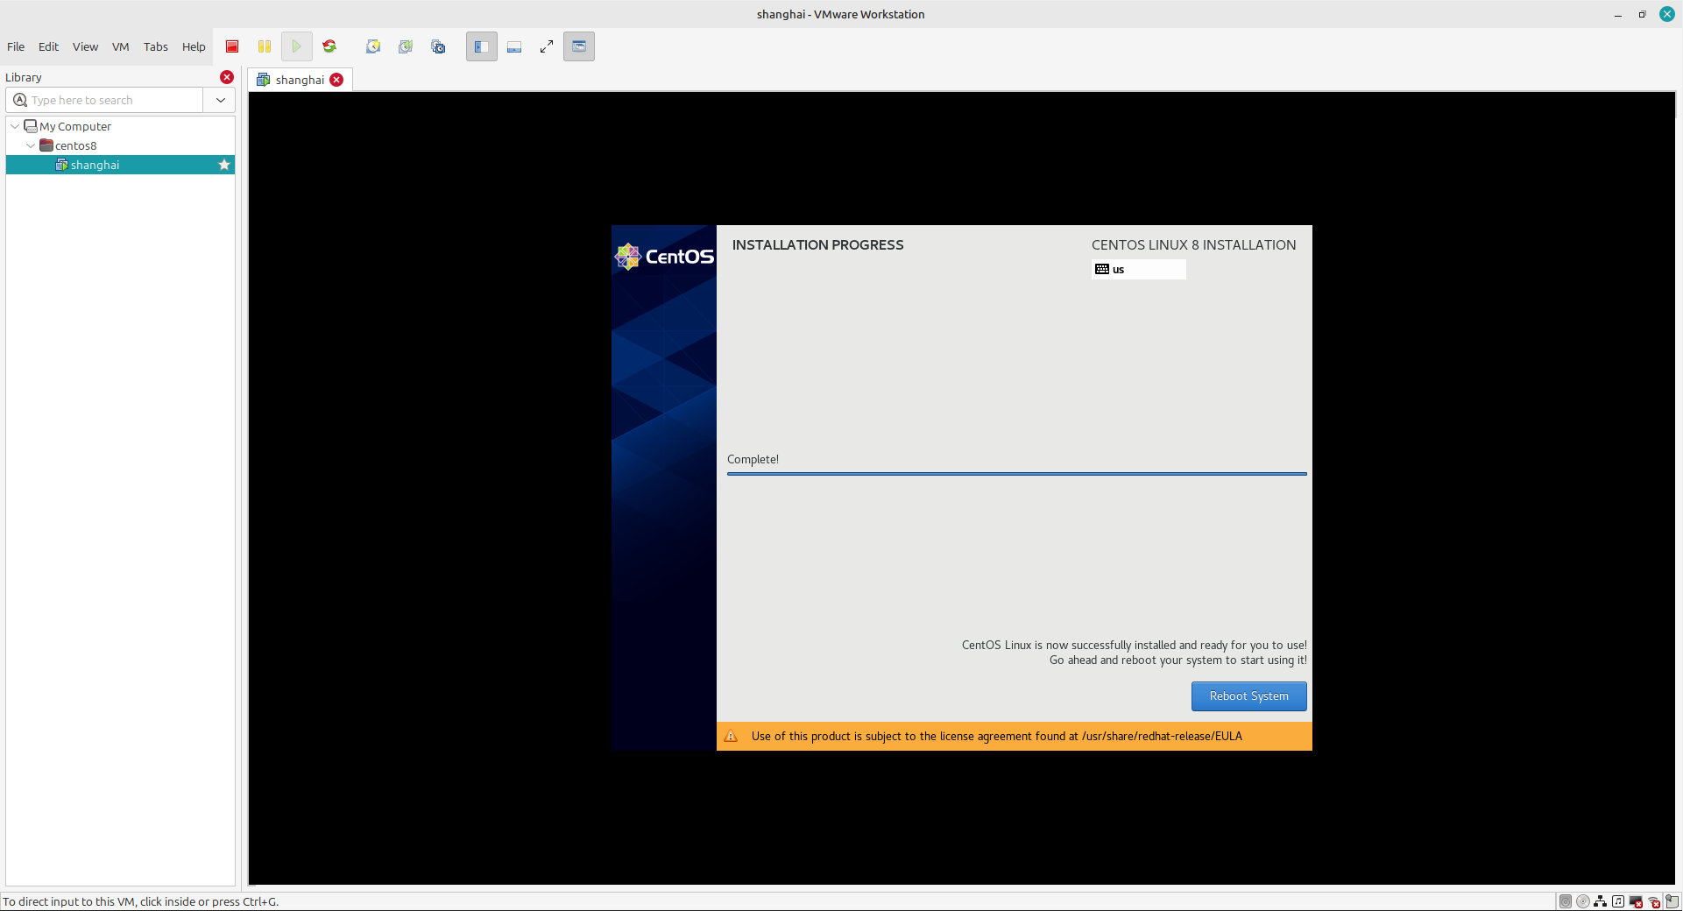Open the File menu
This screenshot has height=911, width=1683.
pyautogui.click(x=16, y=47)
